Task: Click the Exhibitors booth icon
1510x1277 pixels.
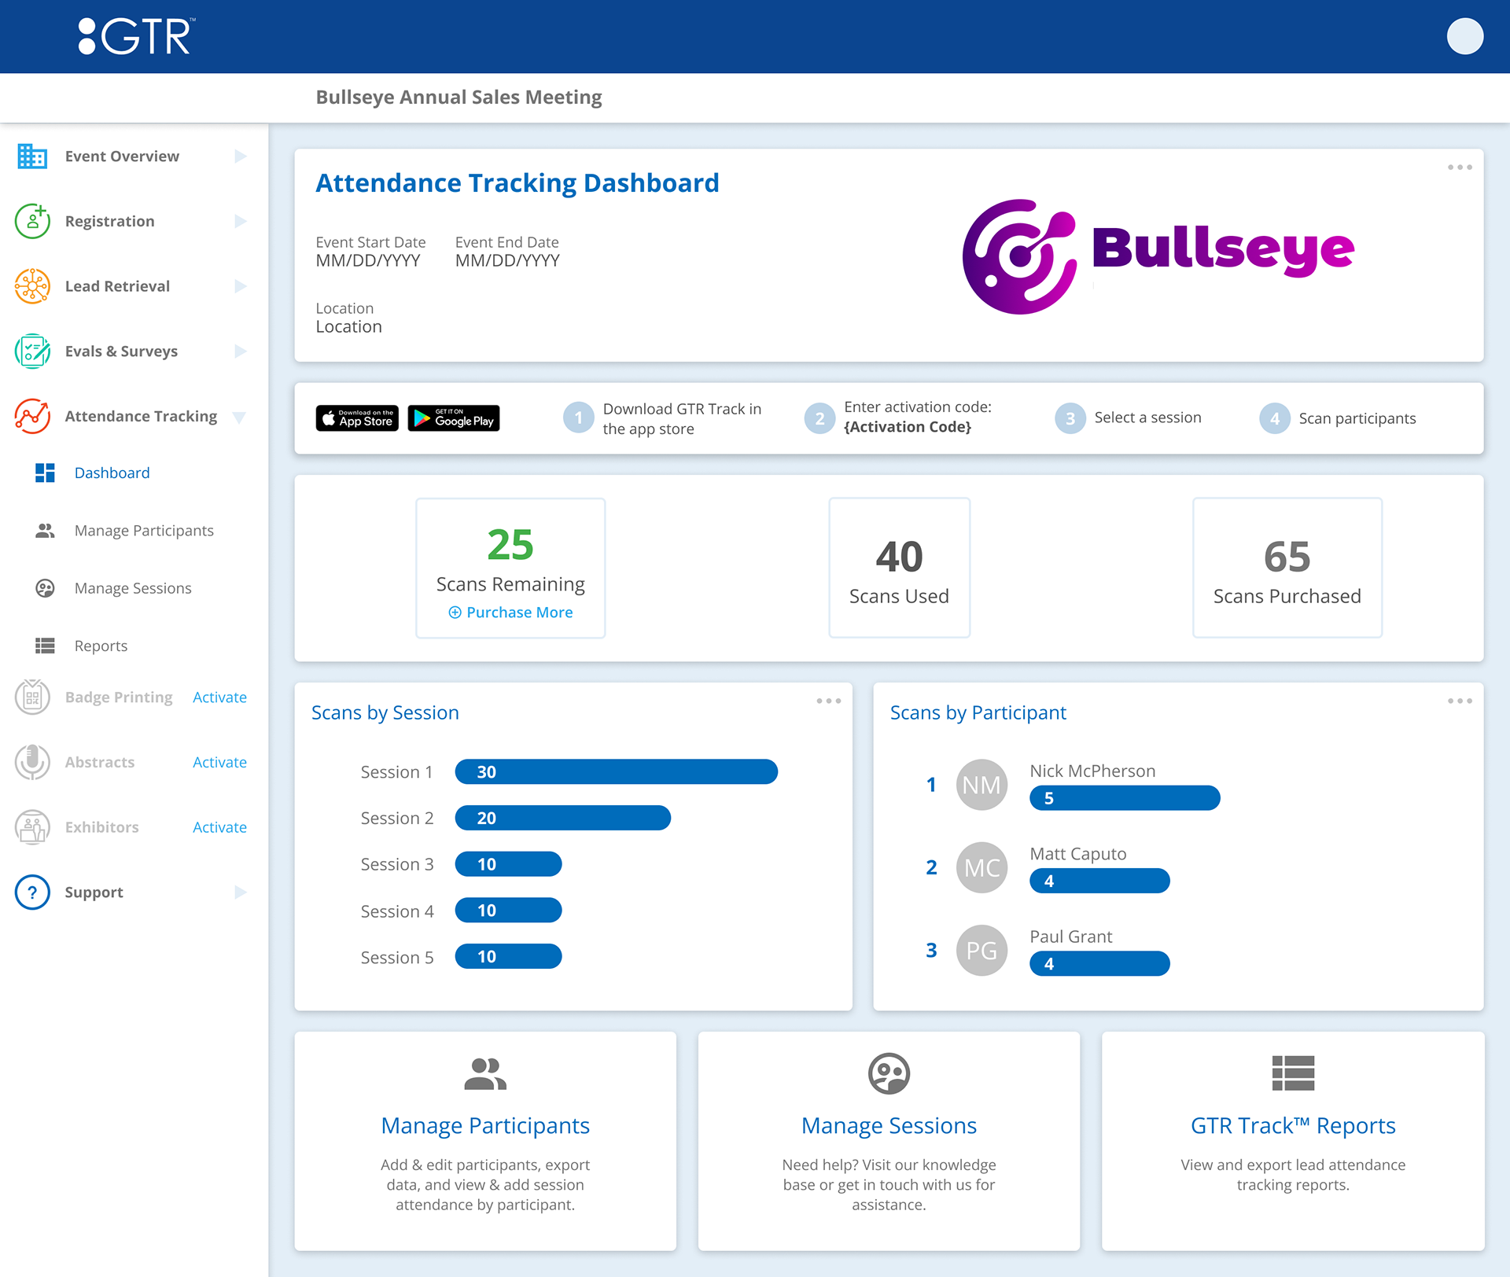Action: [x=32, y=827]
